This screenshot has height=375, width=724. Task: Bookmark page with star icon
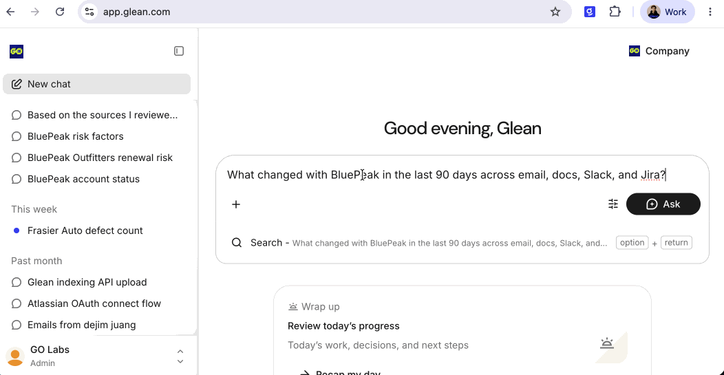(555, 12)
